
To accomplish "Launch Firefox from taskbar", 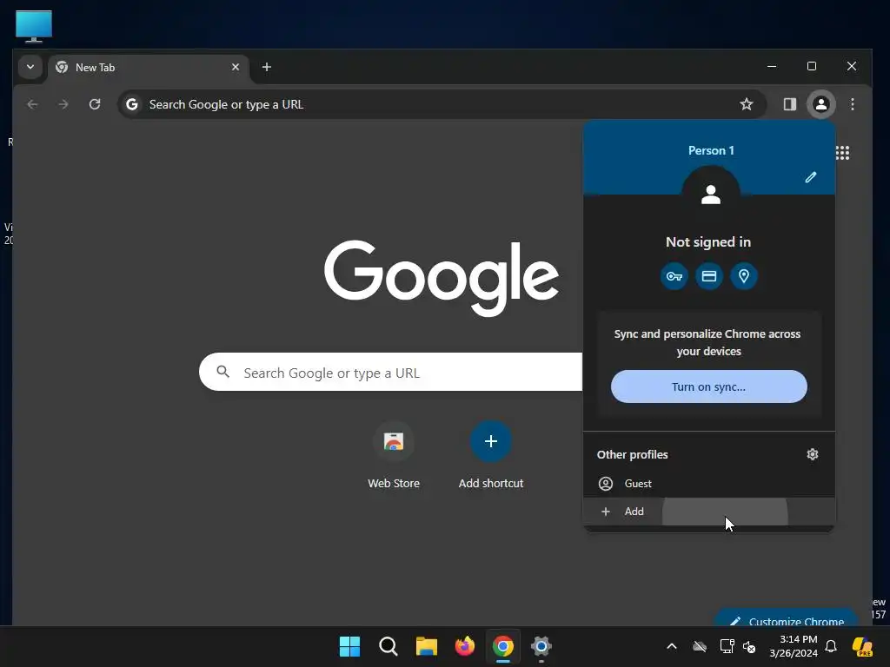I will pos(465,646).
